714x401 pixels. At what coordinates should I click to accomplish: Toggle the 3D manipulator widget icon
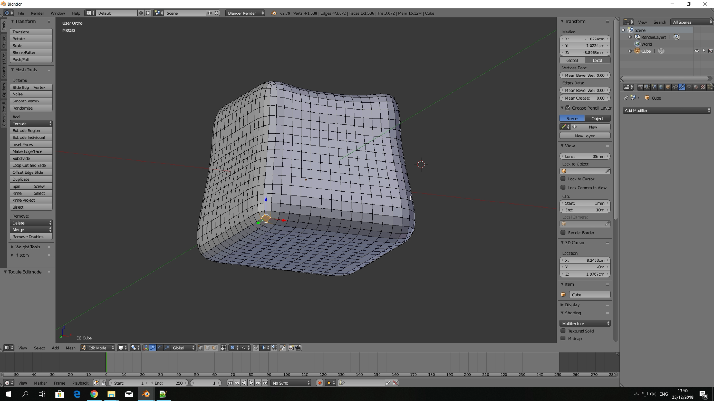(x=145, y=348)
